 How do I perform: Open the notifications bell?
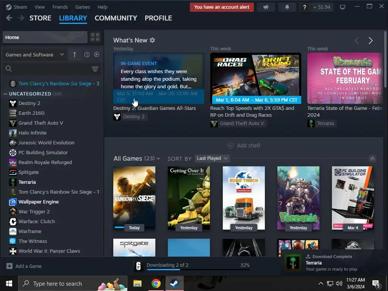pos(287,7)
